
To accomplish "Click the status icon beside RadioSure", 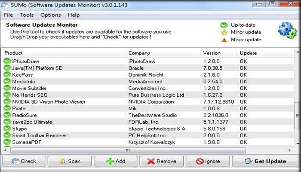I will click(x=7, y=115).
